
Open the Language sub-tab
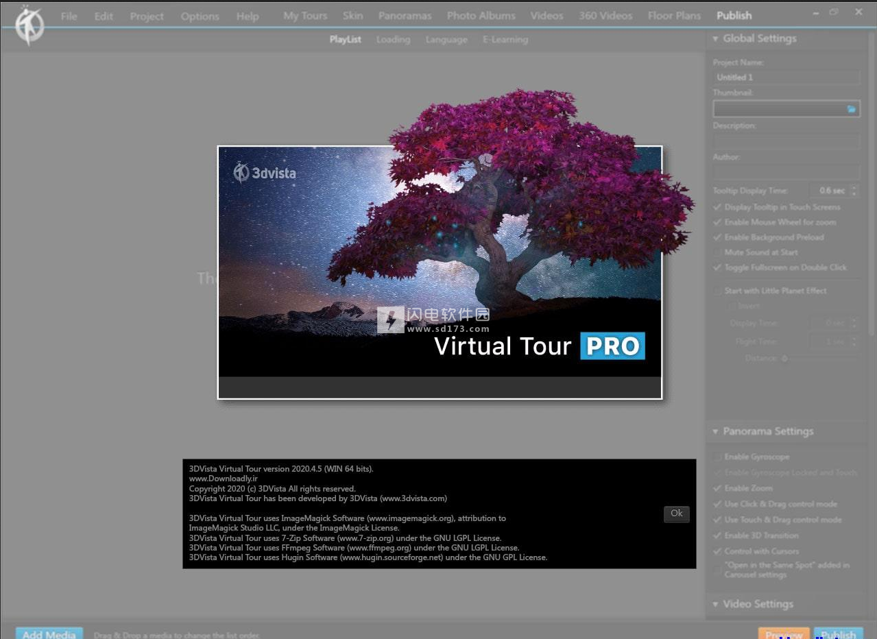pyautogui.click(x=446, y=39)
